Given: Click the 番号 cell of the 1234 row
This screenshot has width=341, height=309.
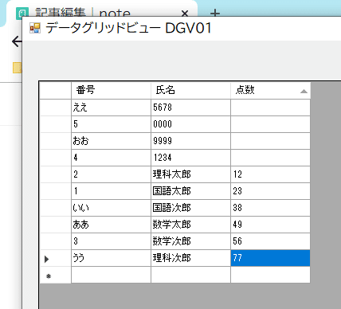Looking at the screenshot, I should coord(111,158).
